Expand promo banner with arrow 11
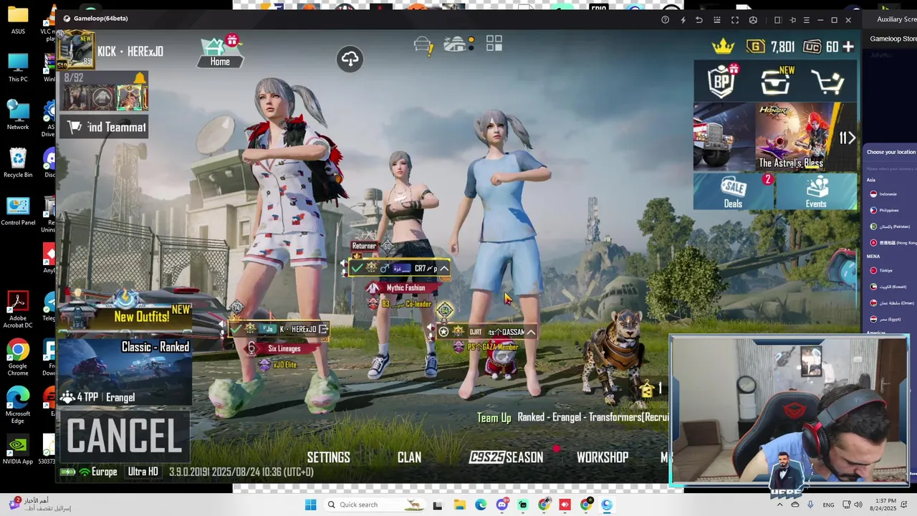917x516 pixels. 847,138
